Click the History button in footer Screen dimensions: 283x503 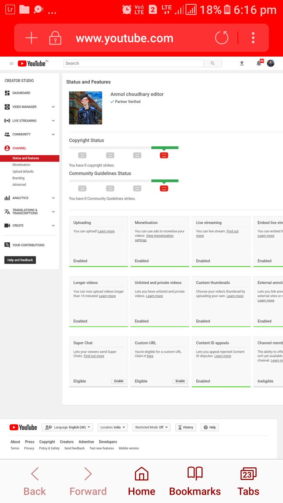[186, 427]
